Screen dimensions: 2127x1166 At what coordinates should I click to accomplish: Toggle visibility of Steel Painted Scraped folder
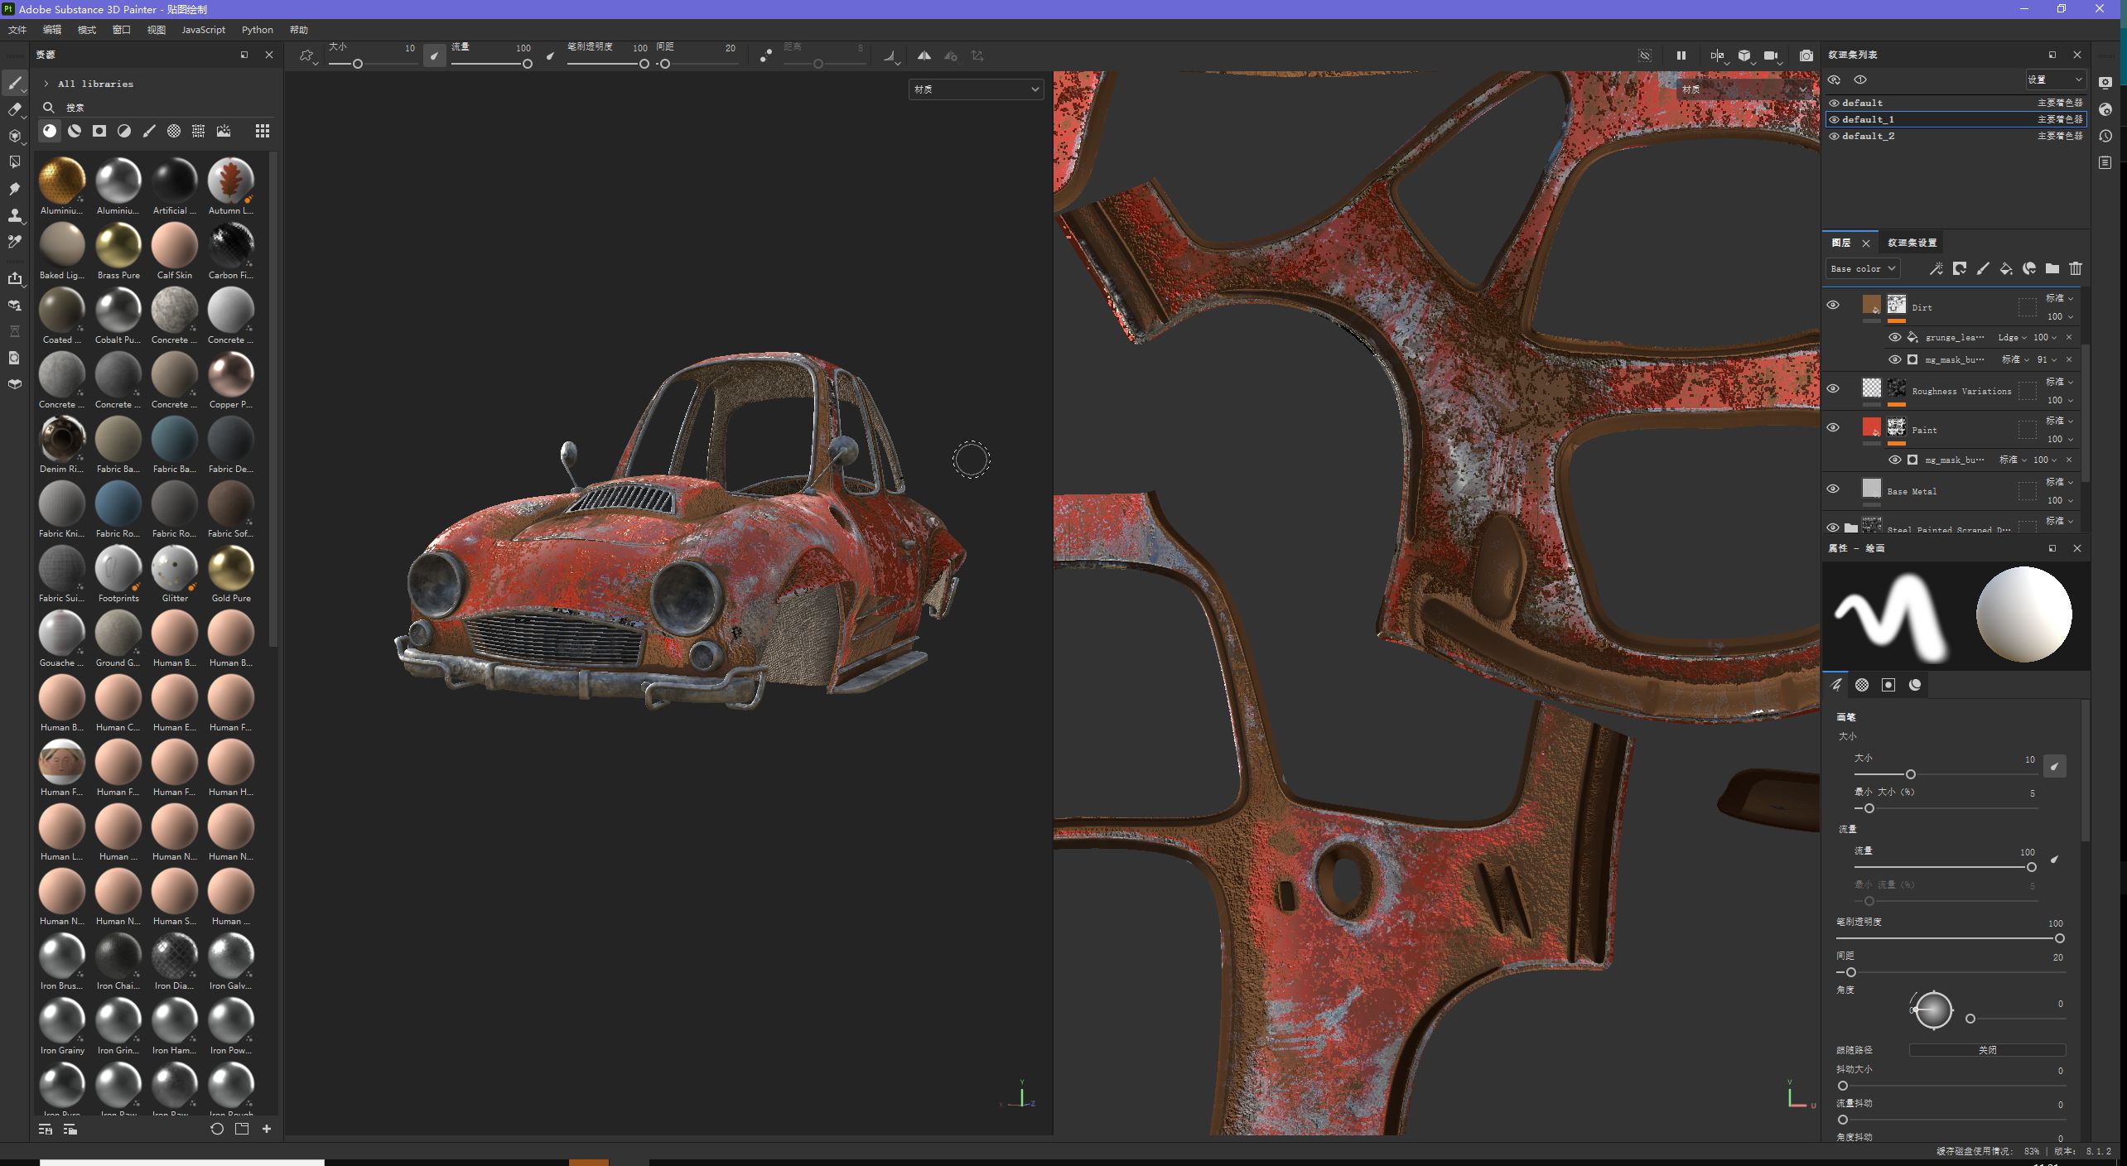coord(1833,528)
